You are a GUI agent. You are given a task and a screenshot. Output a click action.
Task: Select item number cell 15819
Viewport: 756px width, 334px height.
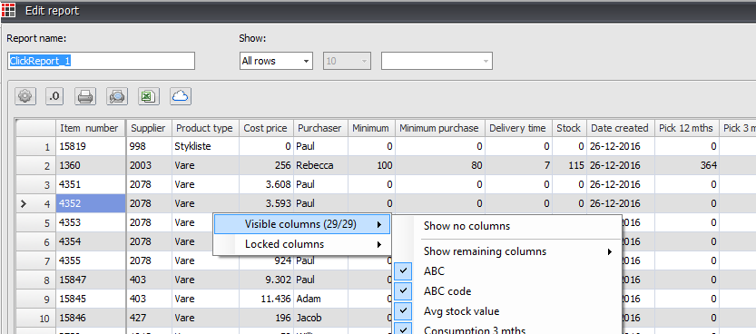pyautogui.click(x=91, y=146)
